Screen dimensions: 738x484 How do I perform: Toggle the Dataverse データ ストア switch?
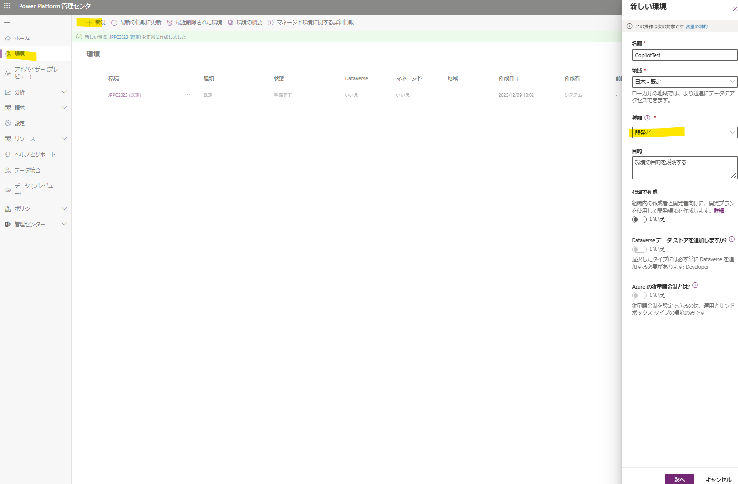pos(639,249)
